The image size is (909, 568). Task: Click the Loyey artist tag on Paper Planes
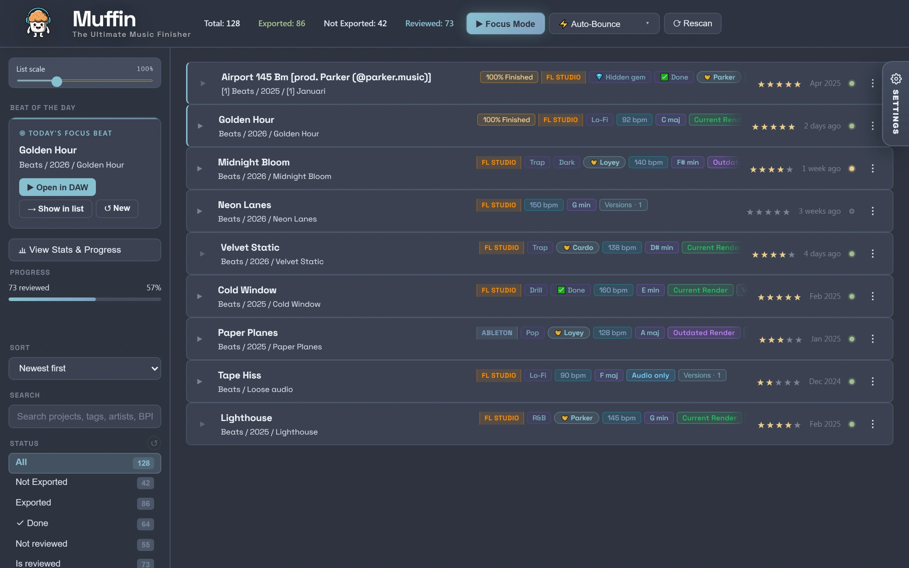pyautogui.click(x=569, y=333)
